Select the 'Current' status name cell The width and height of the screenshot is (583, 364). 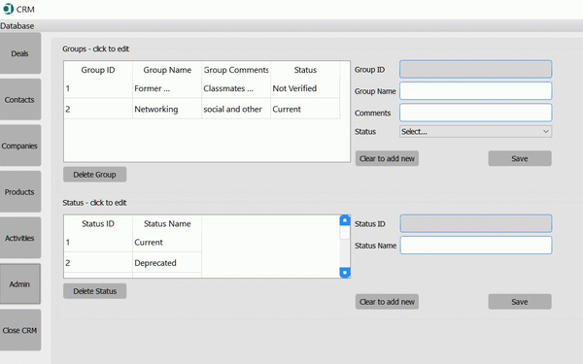click(167, 242)
